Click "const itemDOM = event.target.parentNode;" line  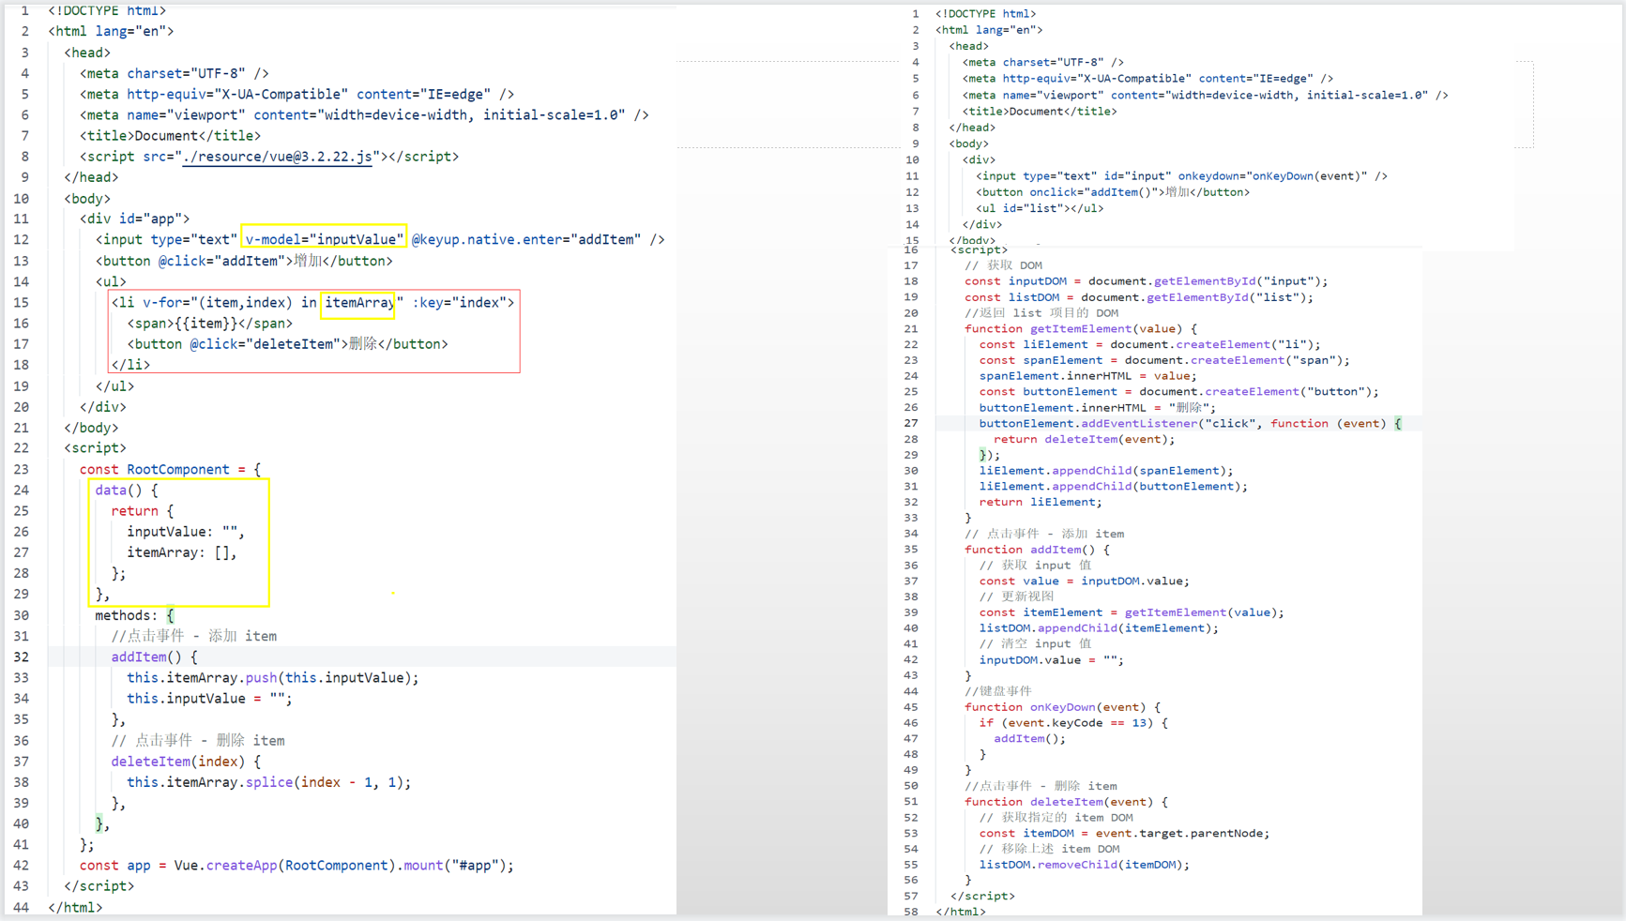coord(1125,834)
